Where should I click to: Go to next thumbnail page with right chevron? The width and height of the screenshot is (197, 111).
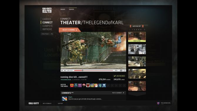pos(144,29)
